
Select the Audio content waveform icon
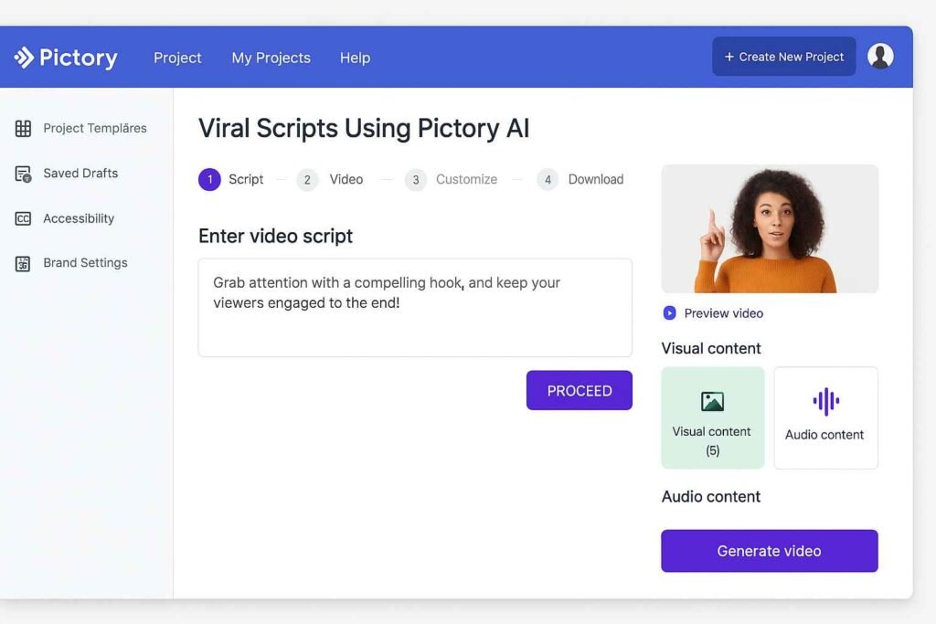[825, 400]
